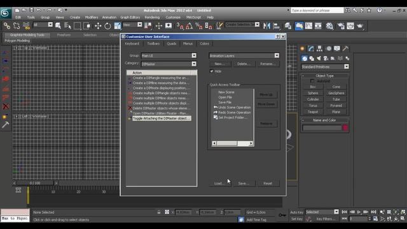Image resolution: width=407 pixels, height=229 pixels.
Task: Click the hammer icon in left toolbar
Action: coord(6,125)
